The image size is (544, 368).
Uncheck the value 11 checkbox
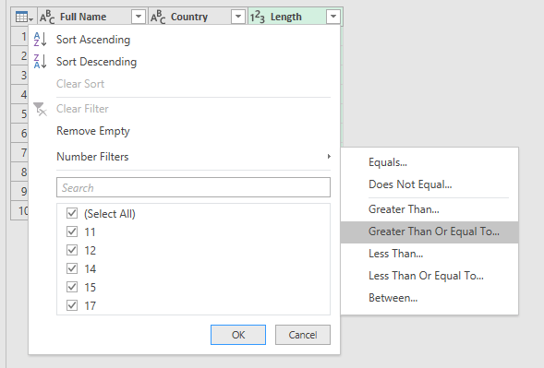(x=72, y=231)
